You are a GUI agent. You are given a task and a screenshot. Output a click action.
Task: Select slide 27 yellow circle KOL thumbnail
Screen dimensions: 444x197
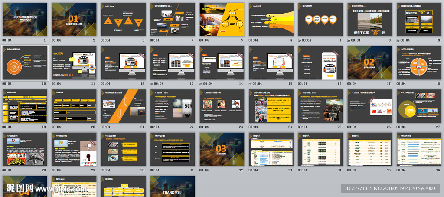pos(419,106)
